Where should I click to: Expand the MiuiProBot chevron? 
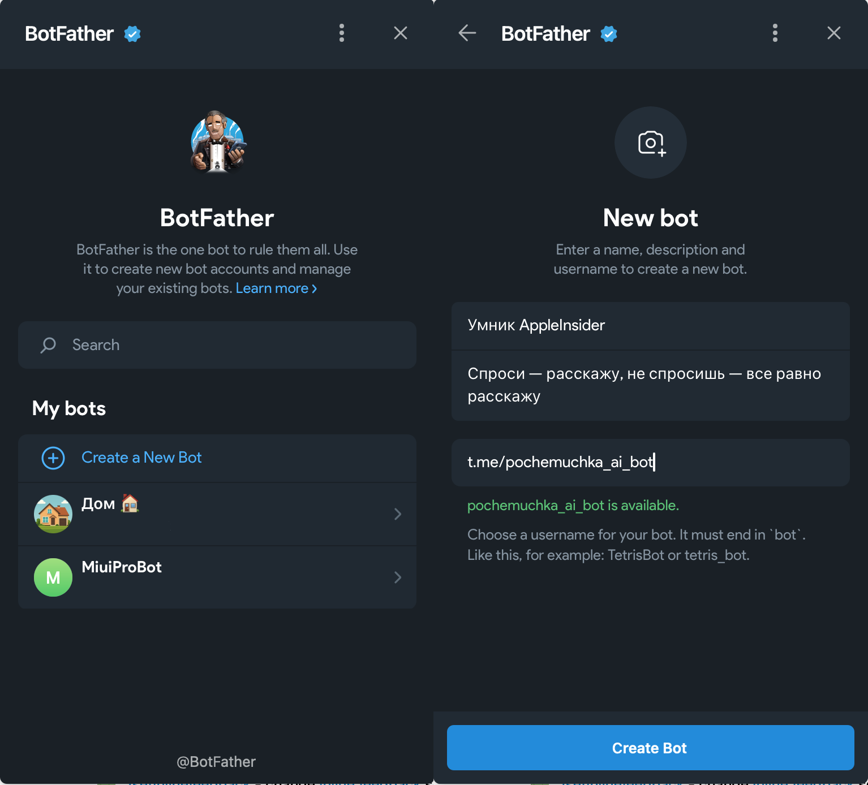(x=398, y=577)
